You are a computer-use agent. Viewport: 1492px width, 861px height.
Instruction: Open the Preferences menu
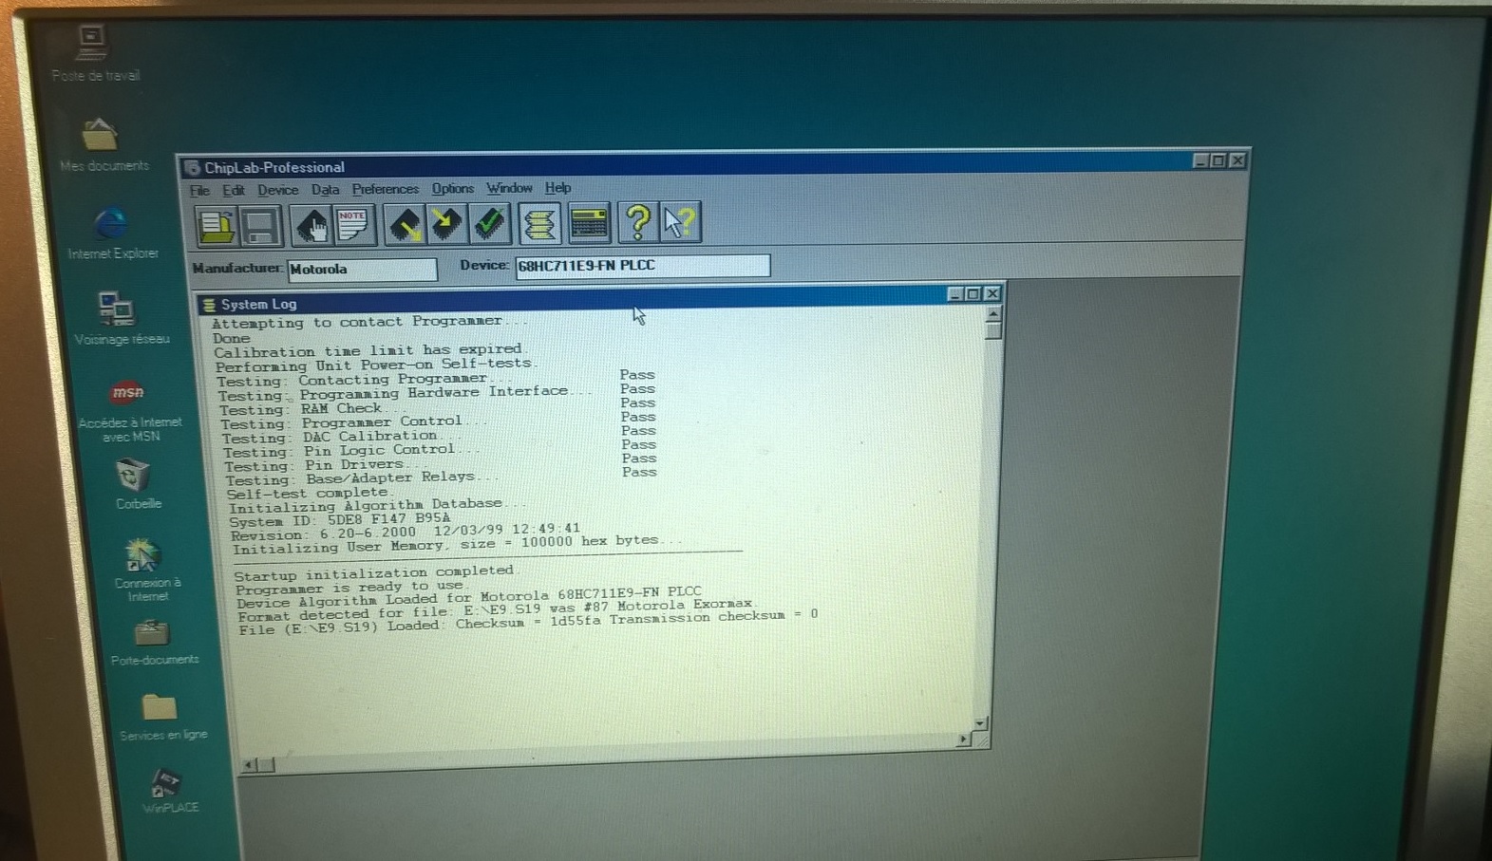point(385,189)
